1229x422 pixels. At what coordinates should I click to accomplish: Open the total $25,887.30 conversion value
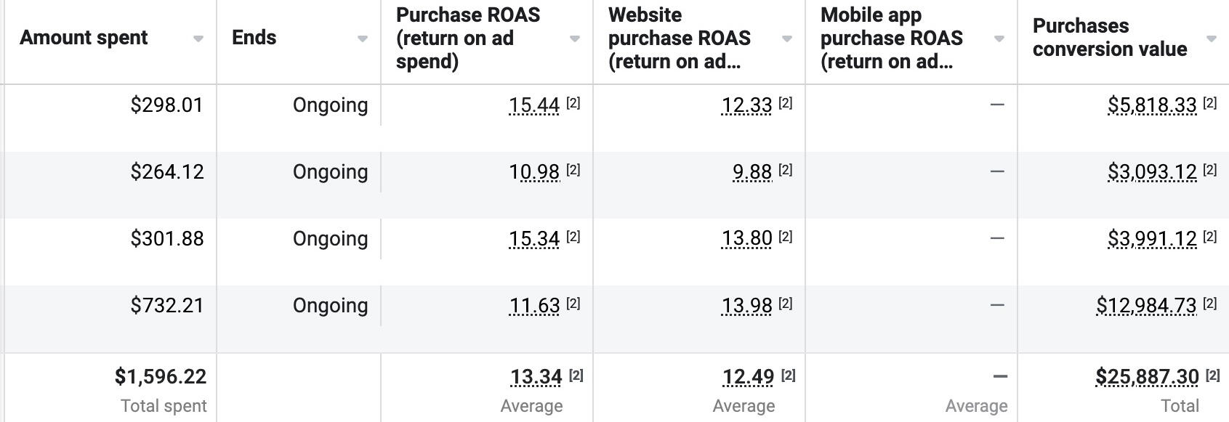[1147, 377]
